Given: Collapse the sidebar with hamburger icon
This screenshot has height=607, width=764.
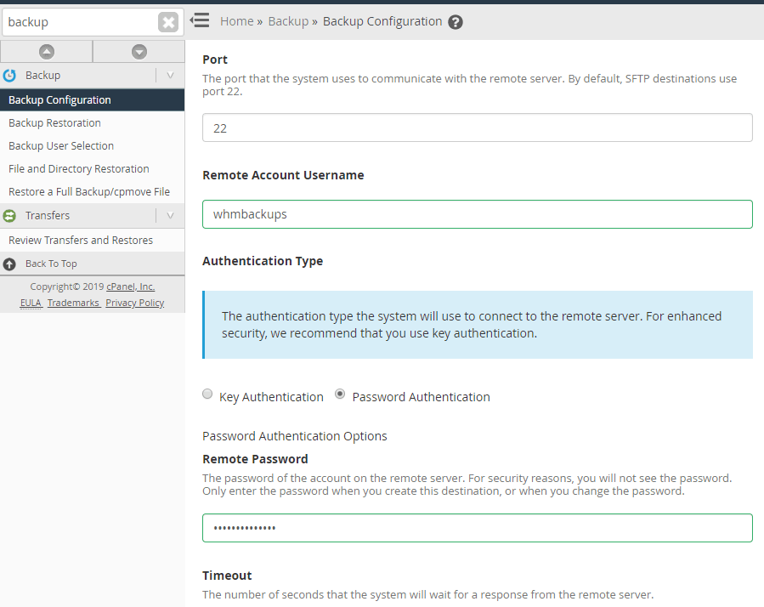Looking at the screenshot, I should tap(200, 20).
